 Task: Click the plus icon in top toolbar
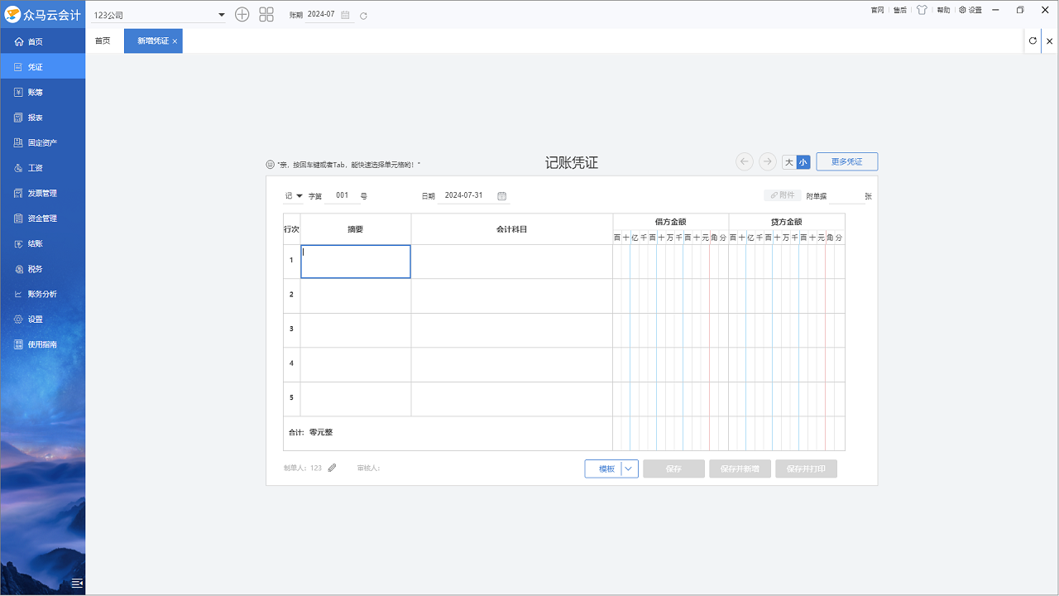[242, 14]
